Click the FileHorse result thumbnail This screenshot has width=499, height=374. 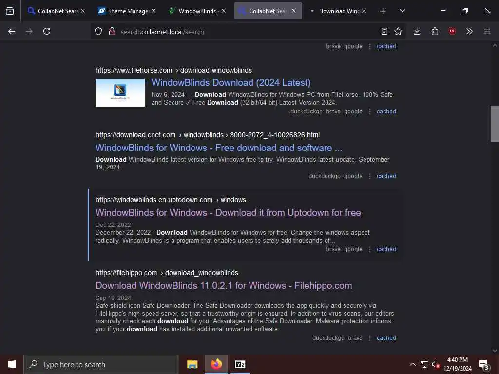click(x=120, y=93)
